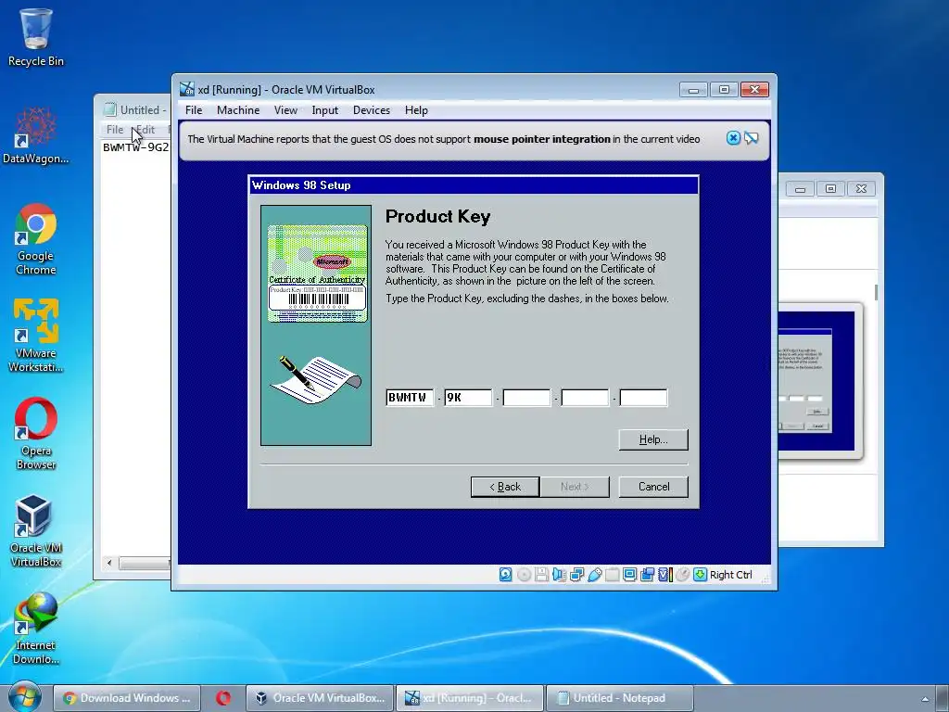Image resolution: width=949 pixels, height=712 pixels.
Task: Click the hard disk activity status icon
Action: 505,575
